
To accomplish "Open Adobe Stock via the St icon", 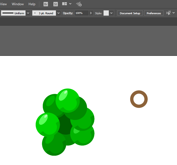I will tap(56, 4).
